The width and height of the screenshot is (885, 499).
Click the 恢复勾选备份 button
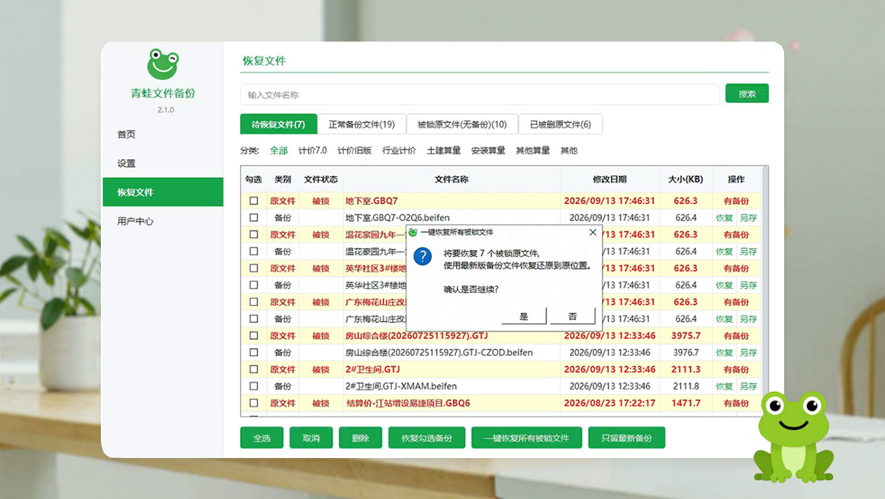click(426, 438)
